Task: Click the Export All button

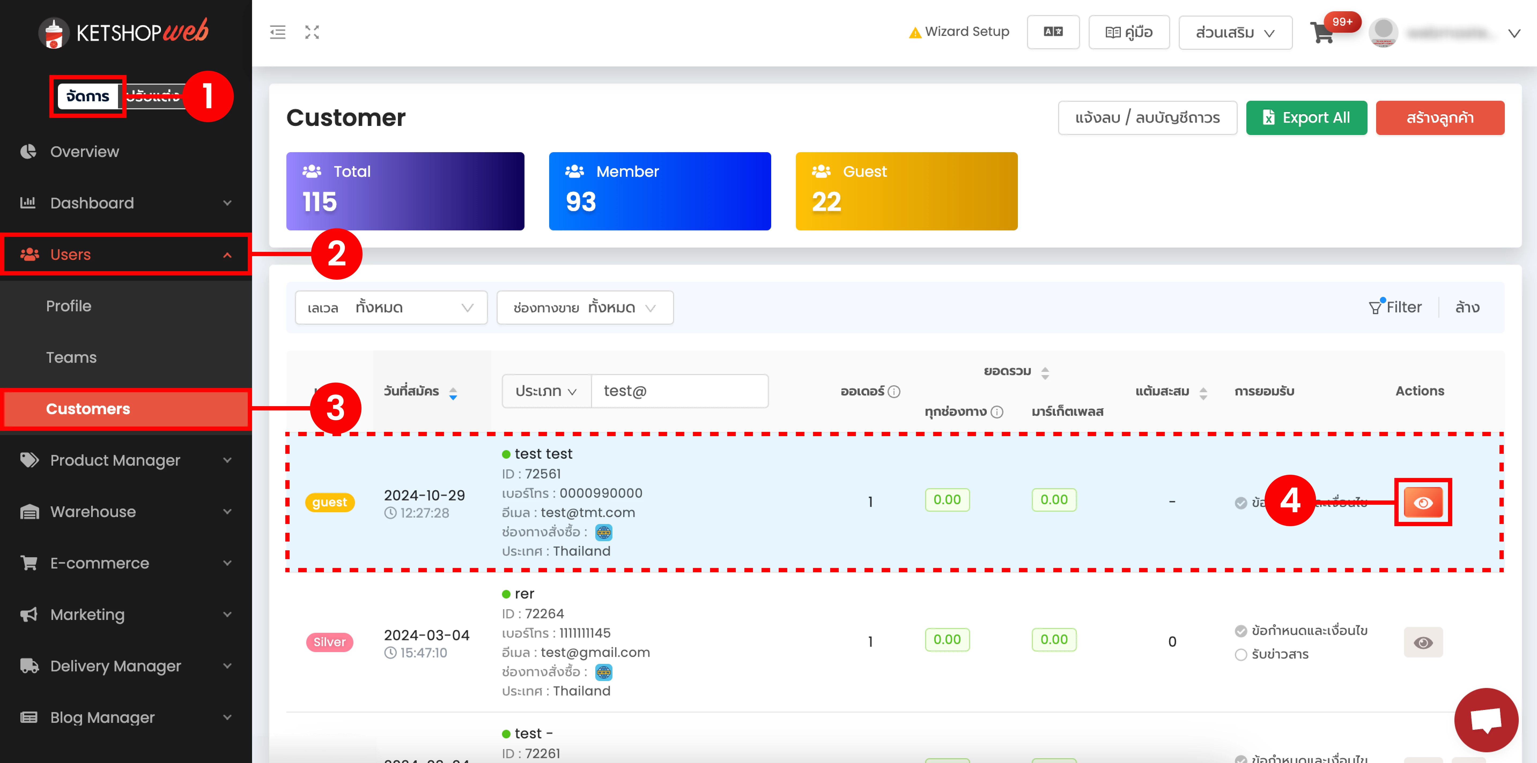Action: click(x=1306, y=118)
